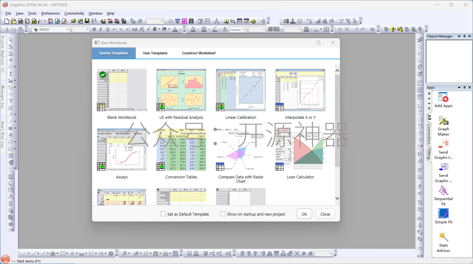
Task: Click the Origin Start menu button
Action: click(5, 259)
